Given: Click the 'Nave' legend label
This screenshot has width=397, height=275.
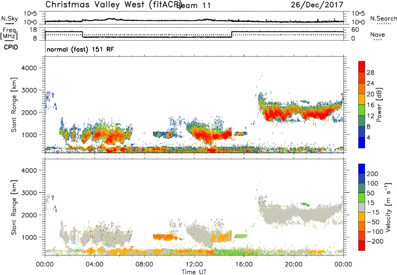Looking at the screenshot, I should [x=377, y=35].
